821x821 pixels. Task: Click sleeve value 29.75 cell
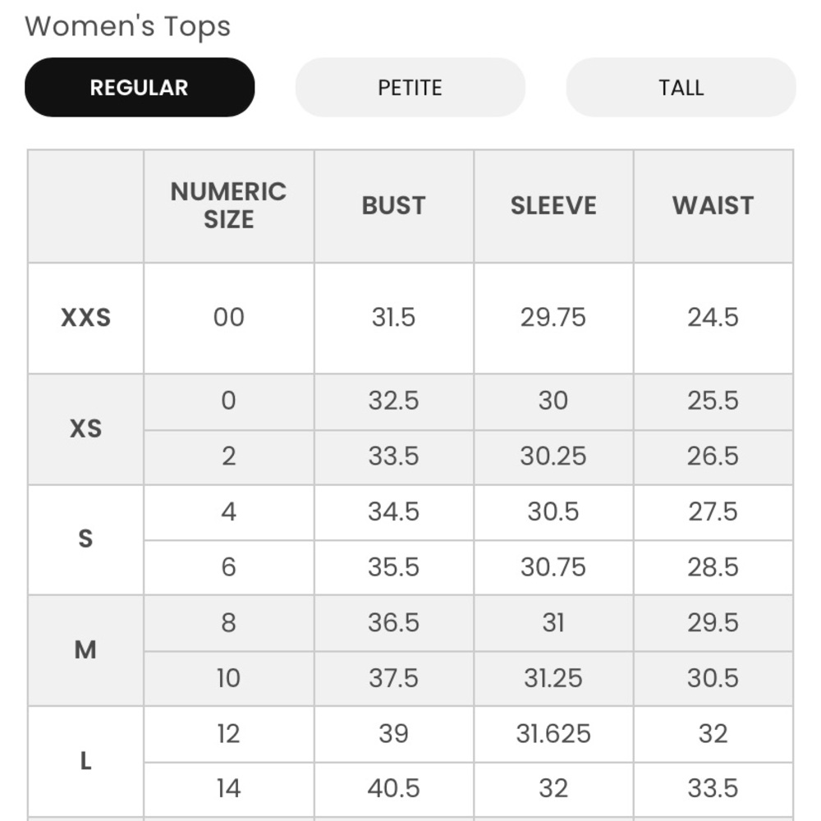pyautogui.click(x=553, y=318)
